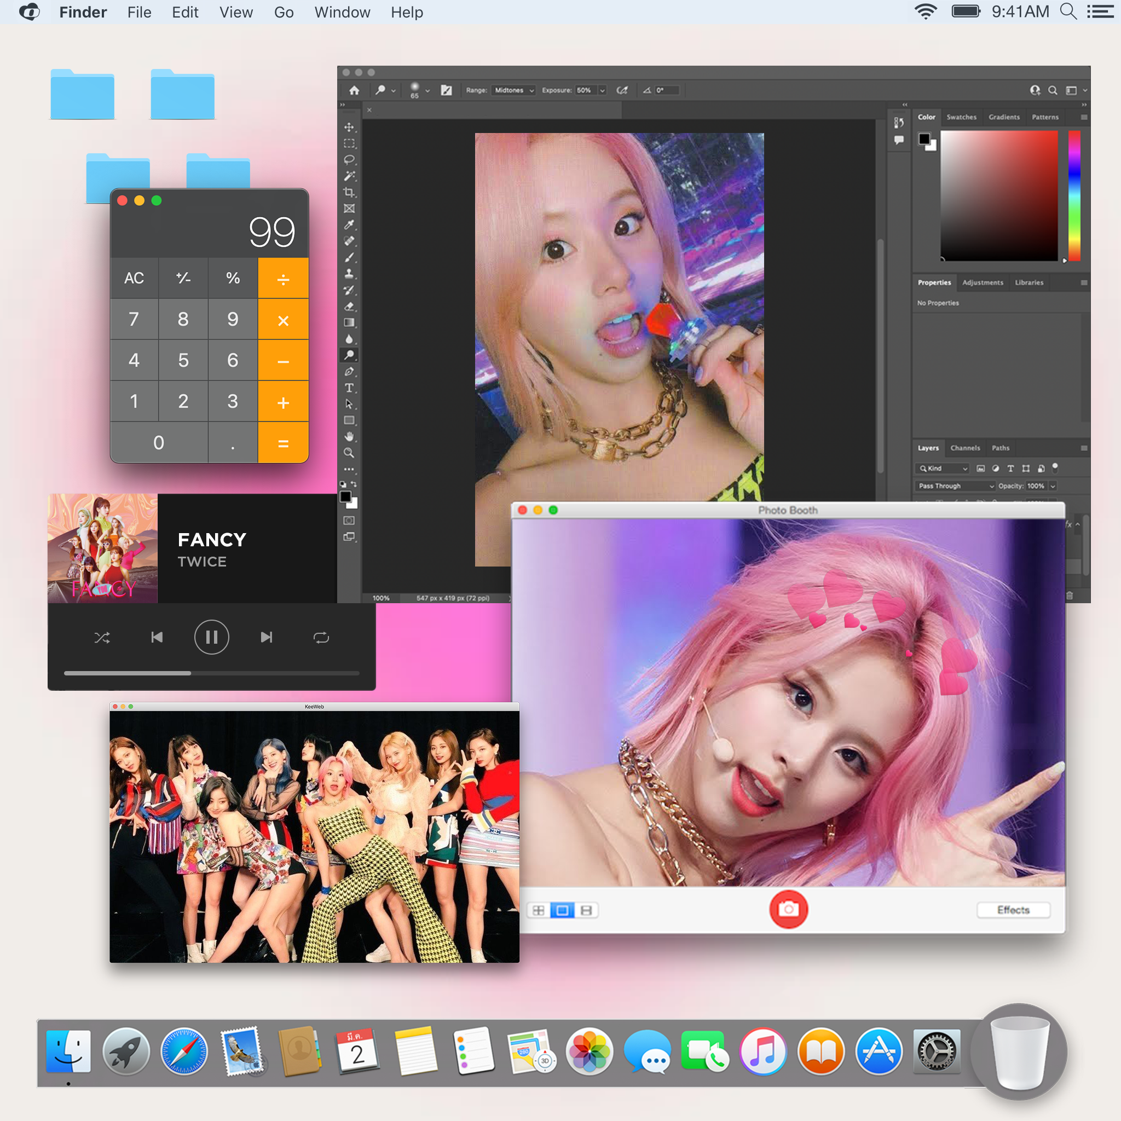This screenshot has height=1121, width=1121.
Task: Take a photo with the red camera button
Action: tap(788, 909)
